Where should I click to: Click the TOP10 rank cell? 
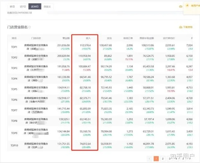click(14, 145)
